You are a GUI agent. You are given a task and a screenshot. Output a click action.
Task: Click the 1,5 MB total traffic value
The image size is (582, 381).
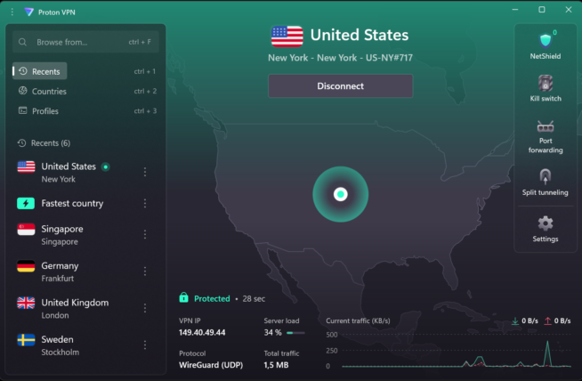(276, 365)
